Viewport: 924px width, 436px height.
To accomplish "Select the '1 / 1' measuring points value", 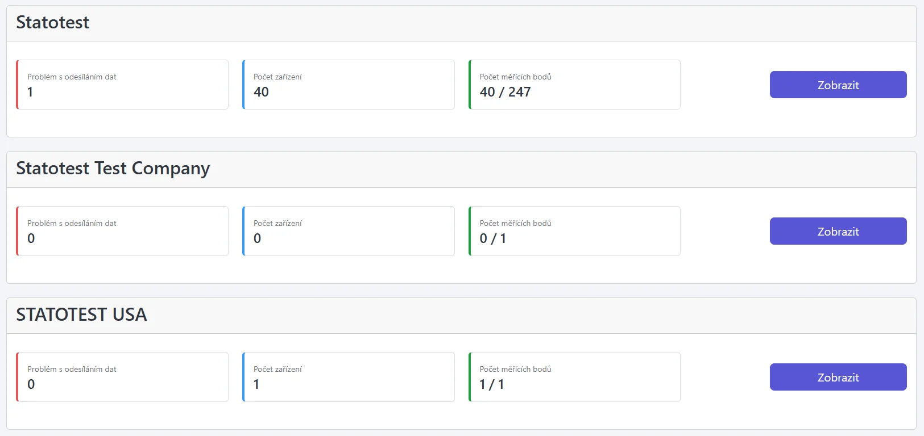I will [x=491, y=384].
